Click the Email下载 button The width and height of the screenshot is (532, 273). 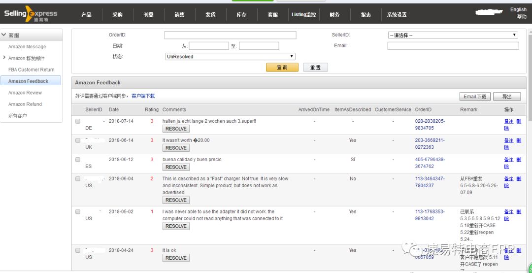[475, 97]
